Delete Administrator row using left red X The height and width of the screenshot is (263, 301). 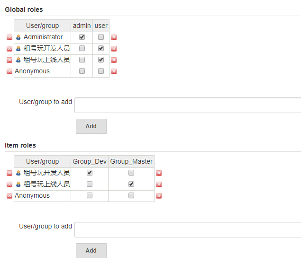pos(9,37)
